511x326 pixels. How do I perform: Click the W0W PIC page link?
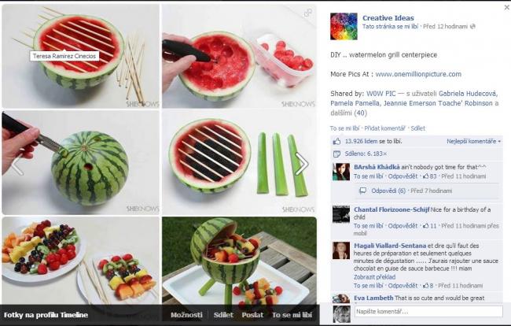(x=380, y=94)
